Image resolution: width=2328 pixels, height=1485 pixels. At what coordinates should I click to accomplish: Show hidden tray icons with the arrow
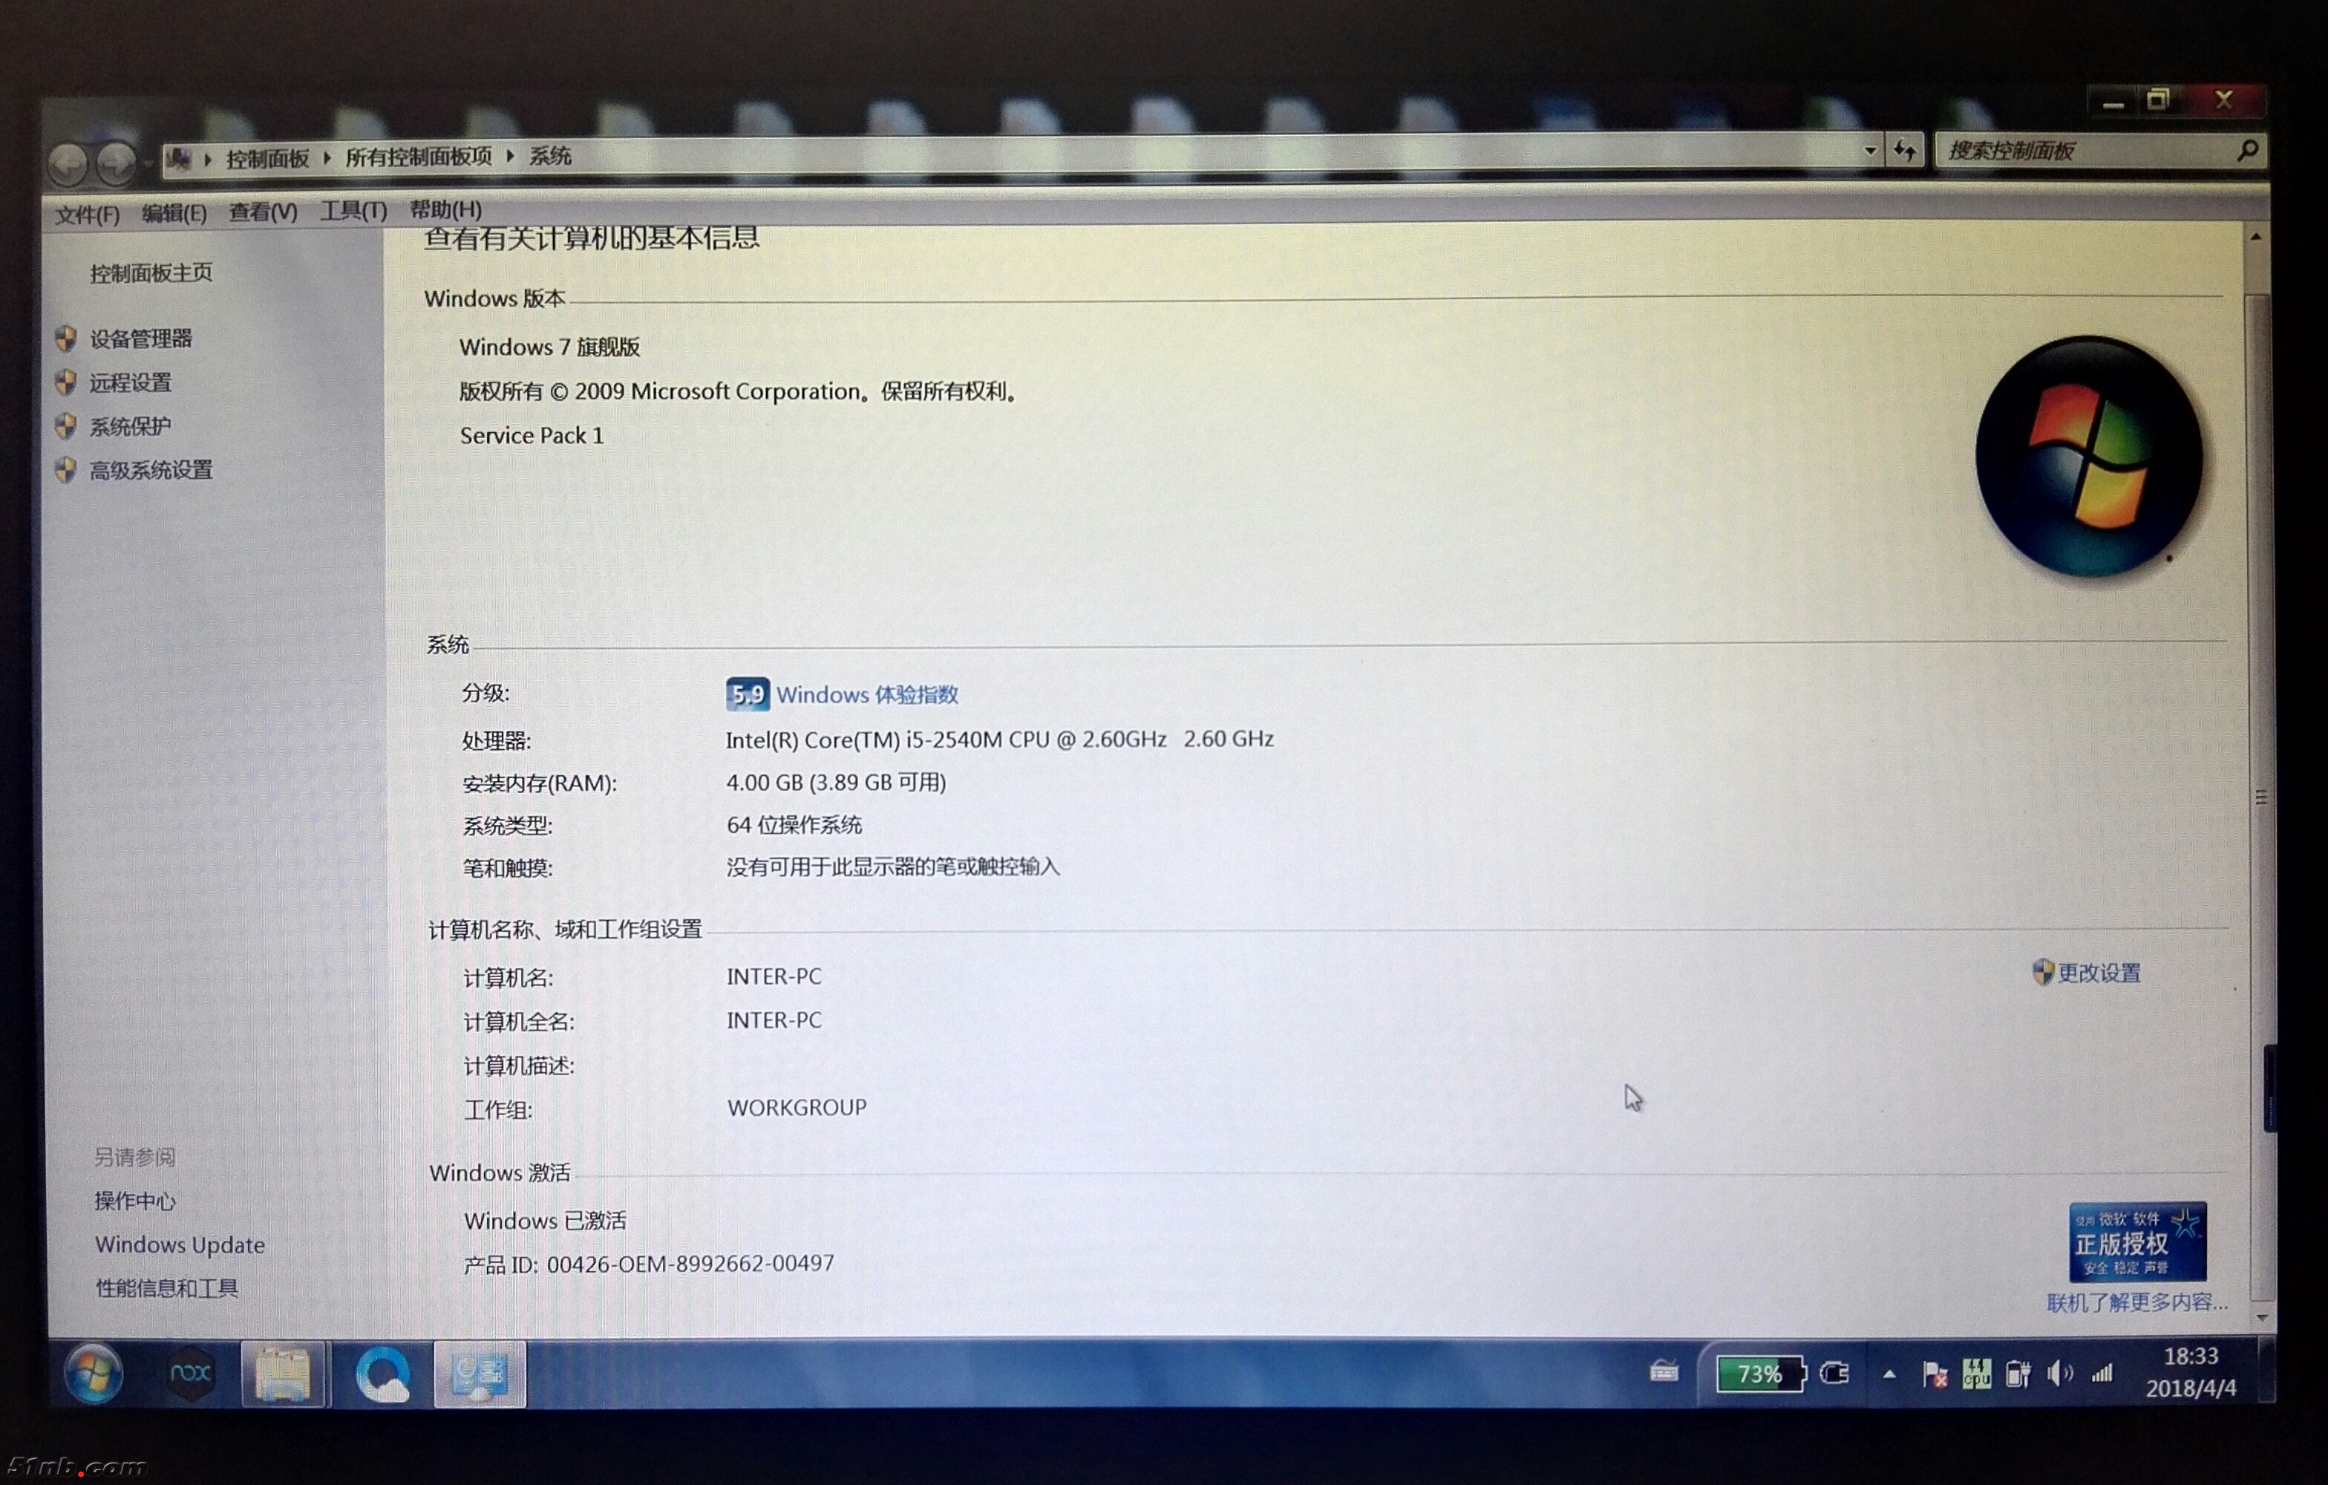point(1888,1374)
